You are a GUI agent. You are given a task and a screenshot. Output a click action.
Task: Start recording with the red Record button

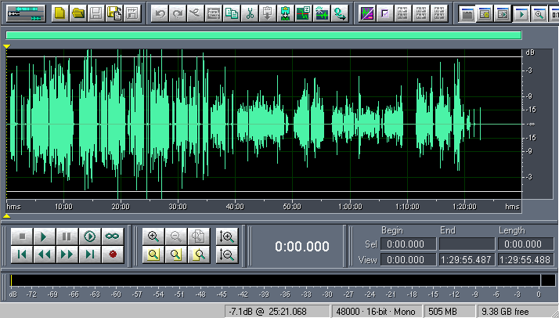click(113, 255)
